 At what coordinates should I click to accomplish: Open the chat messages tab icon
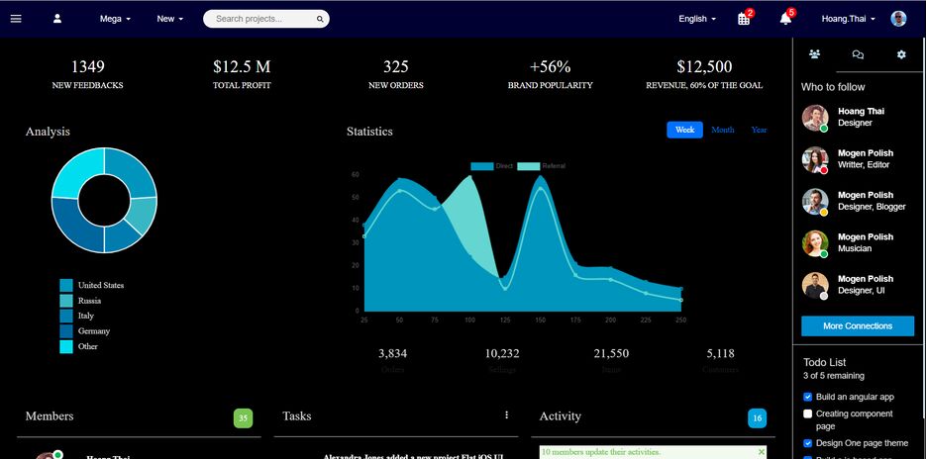pyautogui.click(x=858, y=54)
